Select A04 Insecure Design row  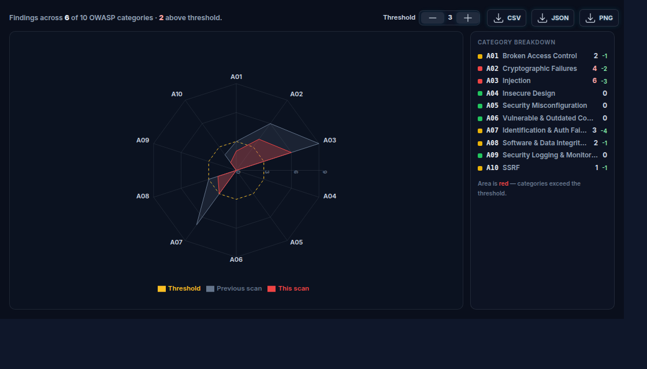click(x=542, y=93)
